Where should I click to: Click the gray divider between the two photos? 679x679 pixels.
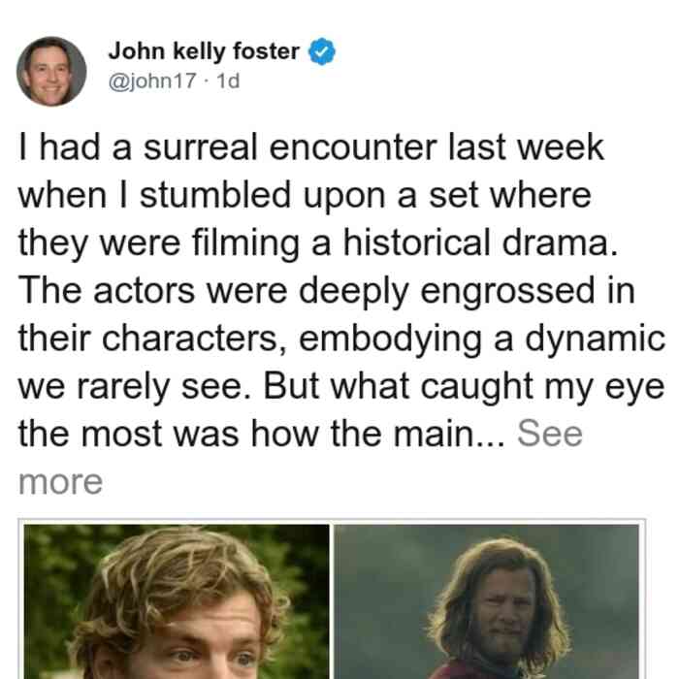coord(332,601)
